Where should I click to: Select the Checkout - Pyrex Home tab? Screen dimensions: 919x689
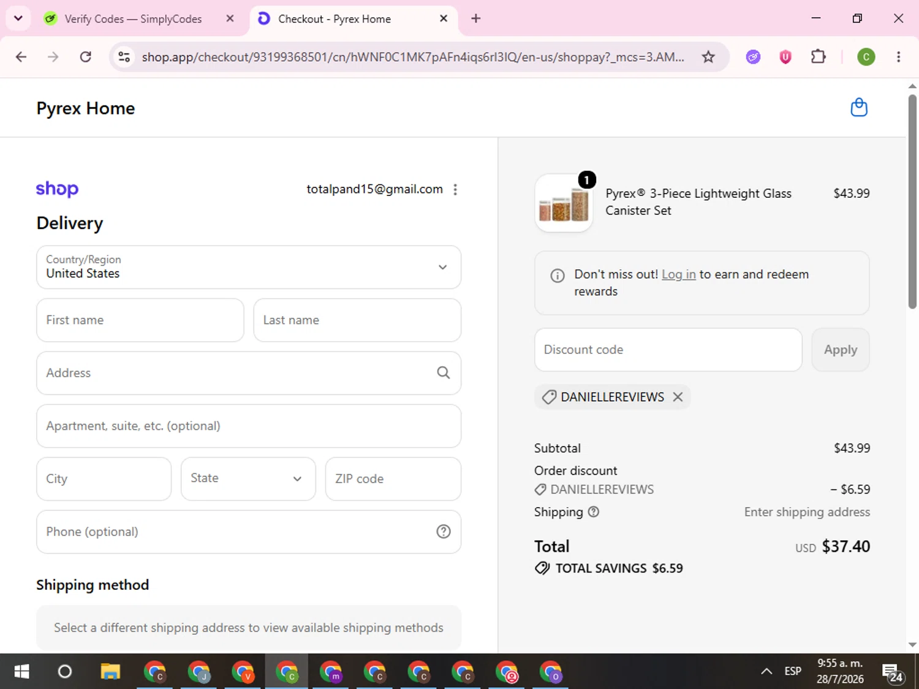[x=353, y=19]
